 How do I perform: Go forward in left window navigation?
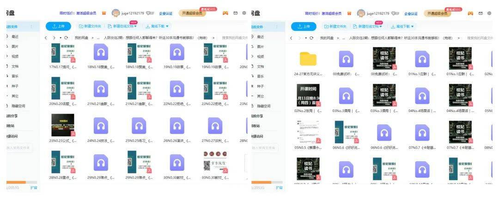[x=54, y=38]
